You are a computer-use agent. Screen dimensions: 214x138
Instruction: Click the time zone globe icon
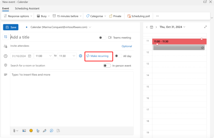[81, 56]
